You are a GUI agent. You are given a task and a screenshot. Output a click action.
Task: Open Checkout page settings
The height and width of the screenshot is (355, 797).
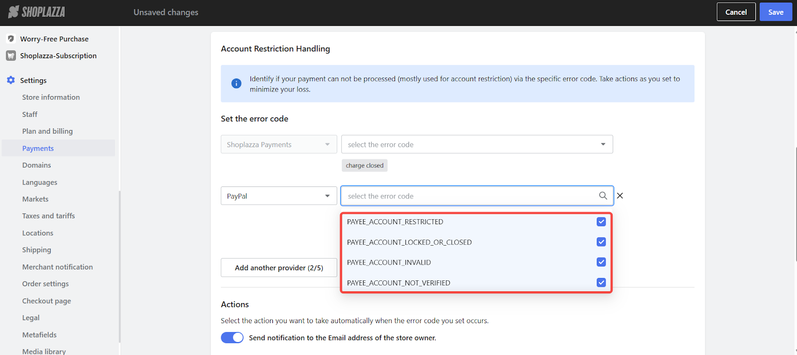point(46,301)
